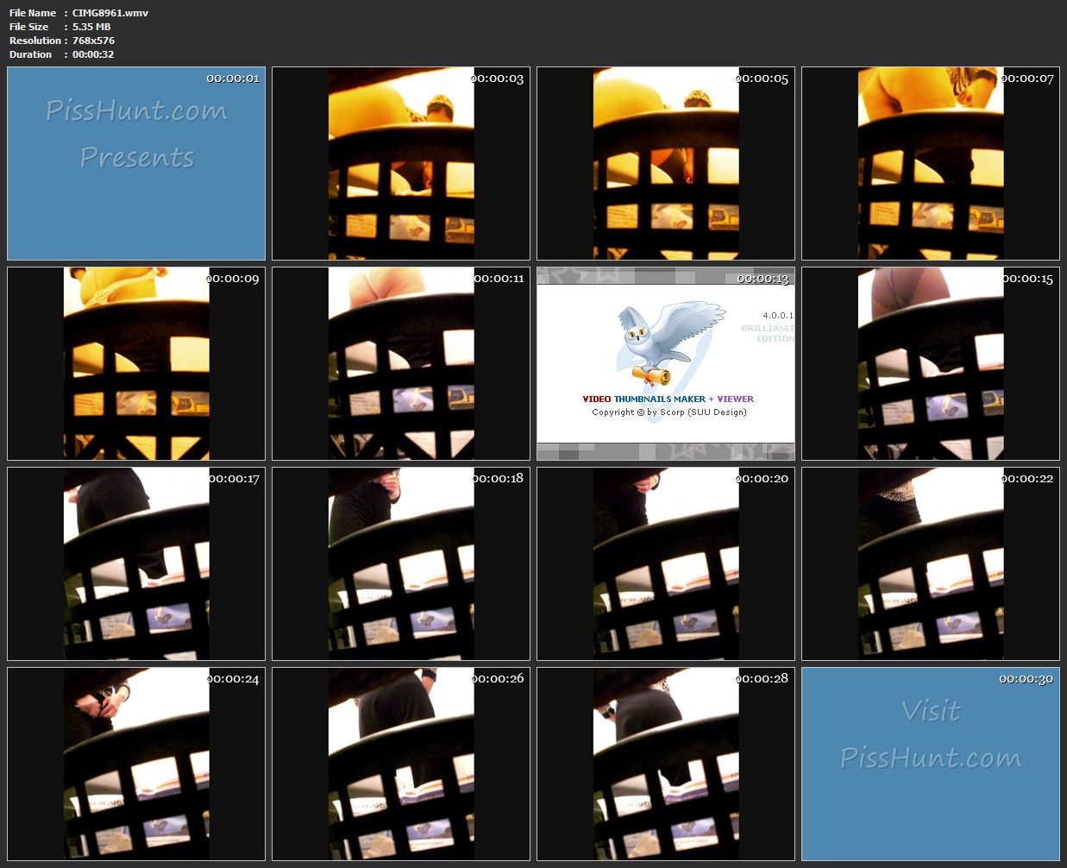Screen dimensions: 1067x868
Task: Open the thumbnail timestamped 00:00:15
Action: [x=931, y=364]
